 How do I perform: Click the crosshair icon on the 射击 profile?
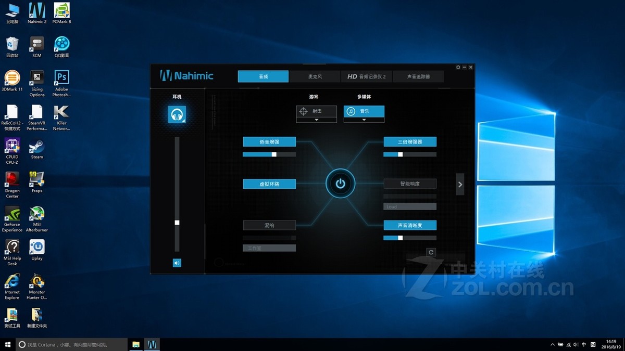click(303, 111)
